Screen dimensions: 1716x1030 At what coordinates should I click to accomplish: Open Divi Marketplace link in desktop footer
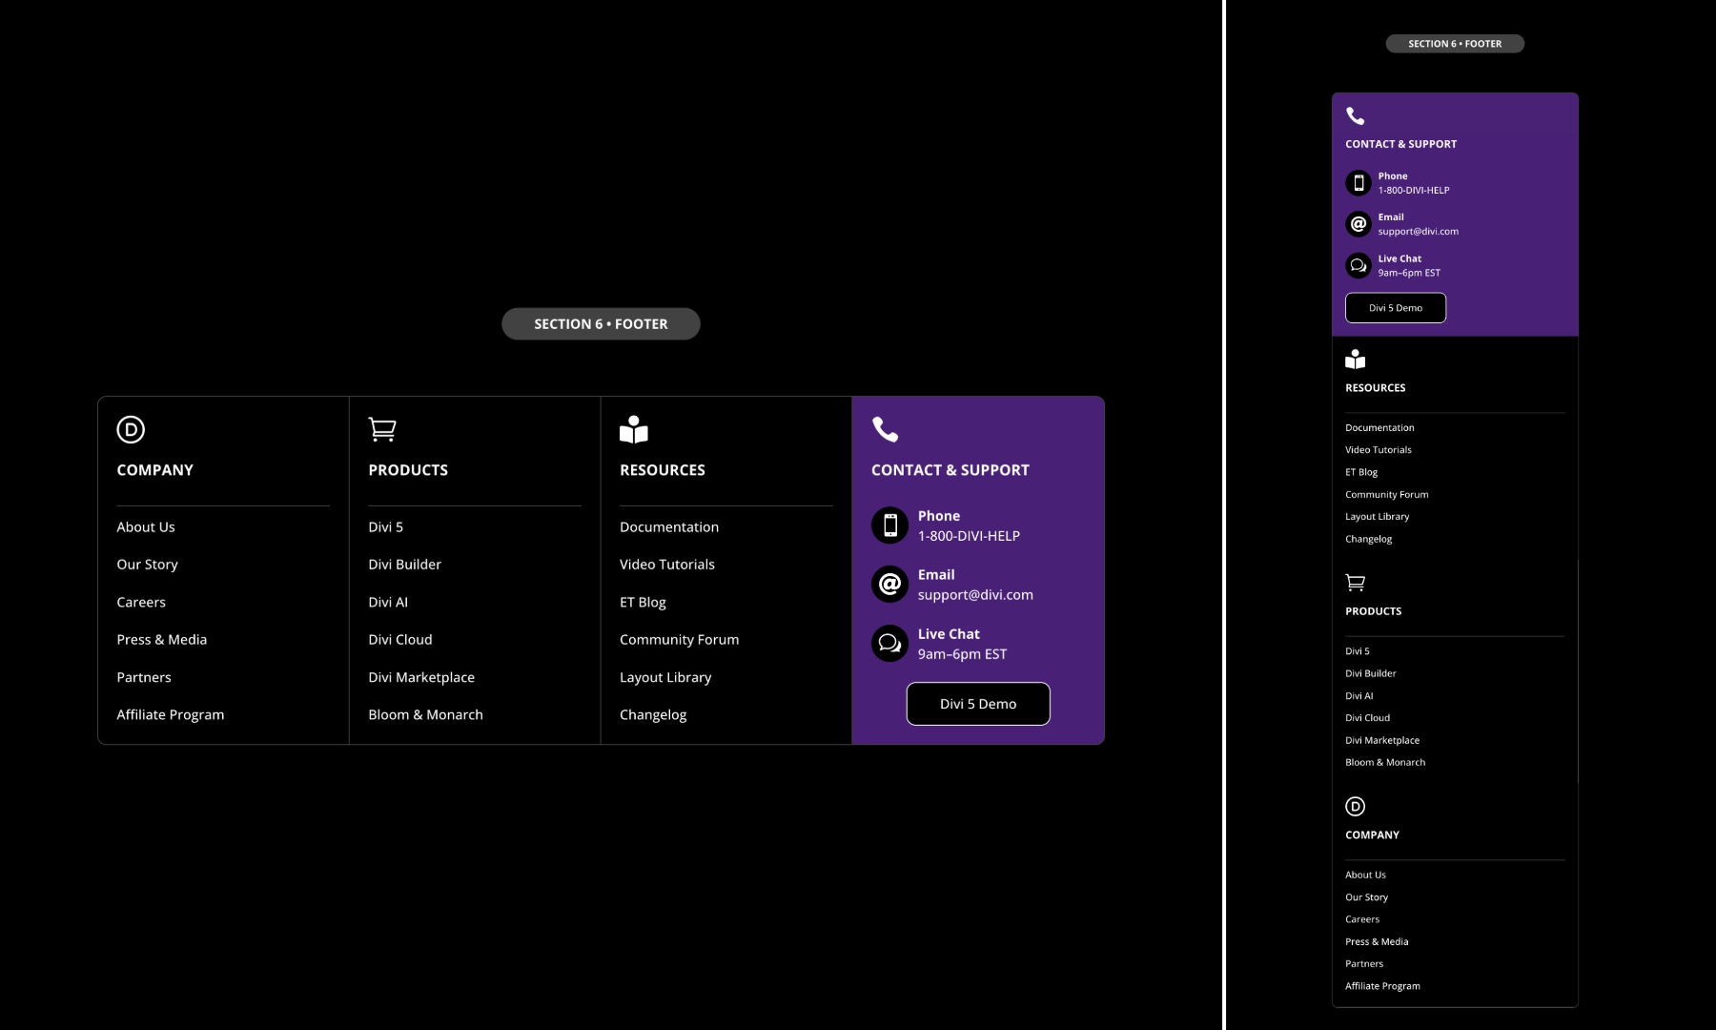tap(421, 677)
